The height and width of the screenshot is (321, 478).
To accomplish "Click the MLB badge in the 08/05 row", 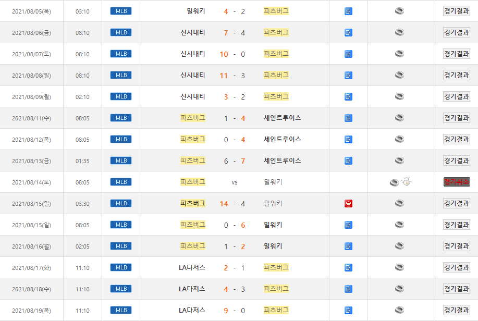I will 121,11.
